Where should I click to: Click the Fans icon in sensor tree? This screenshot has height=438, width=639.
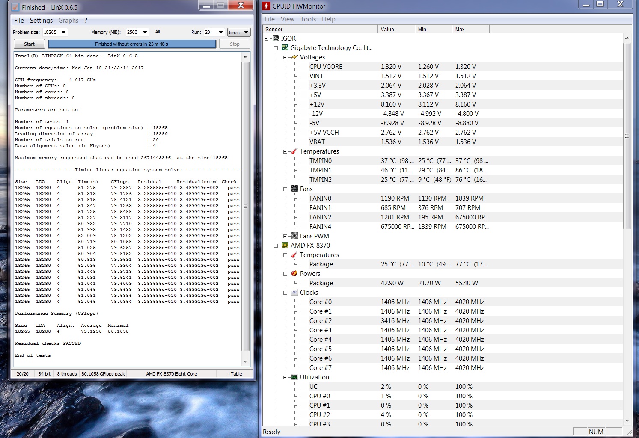click(294, 189)
